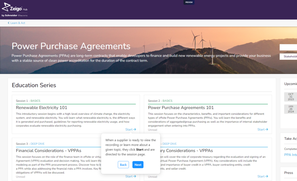
Task: Open Financial Considerations - VPPAs title
Action: point(48,151)
